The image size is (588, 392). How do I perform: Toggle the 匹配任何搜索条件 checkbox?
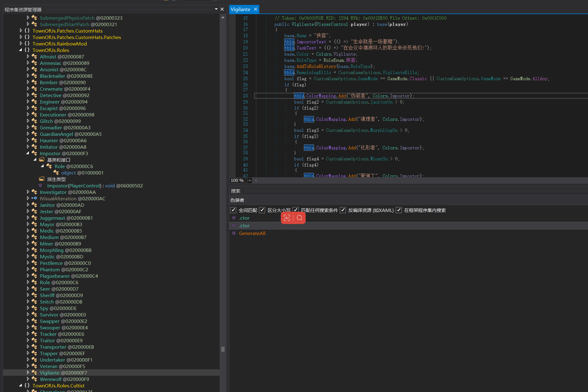click(x=296, y=210)
